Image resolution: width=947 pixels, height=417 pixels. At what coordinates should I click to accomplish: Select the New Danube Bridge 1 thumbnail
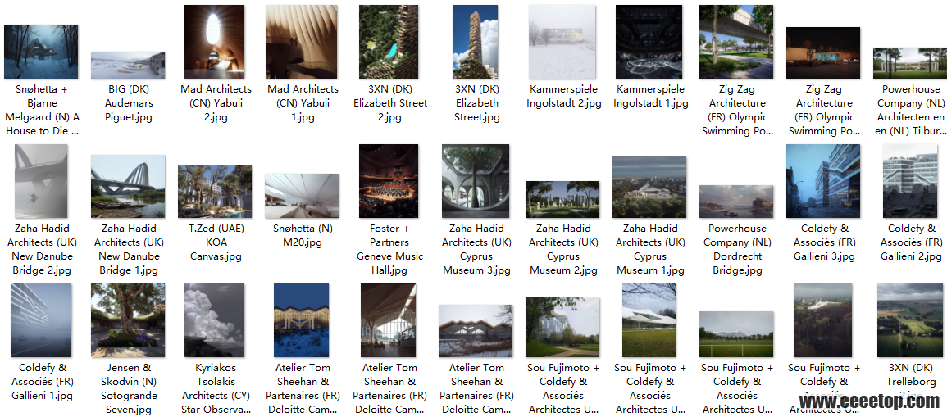(x=128, y=186)
